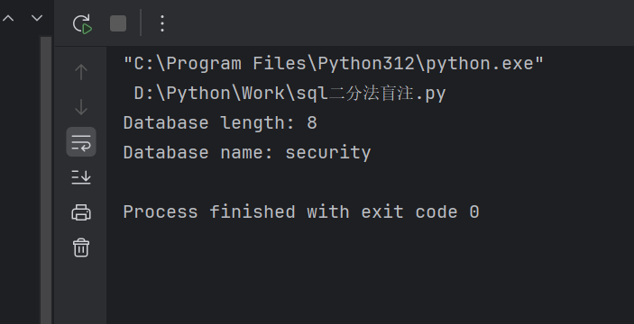Stop the running process

tap(118, 23)
